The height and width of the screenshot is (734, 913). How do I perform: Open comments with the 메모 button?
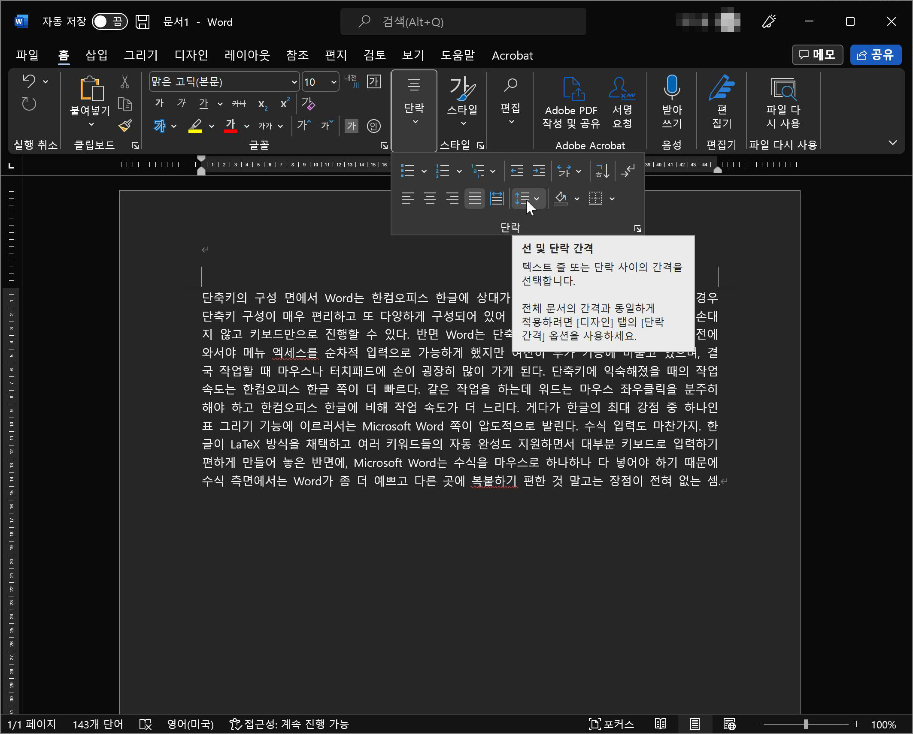817,55
